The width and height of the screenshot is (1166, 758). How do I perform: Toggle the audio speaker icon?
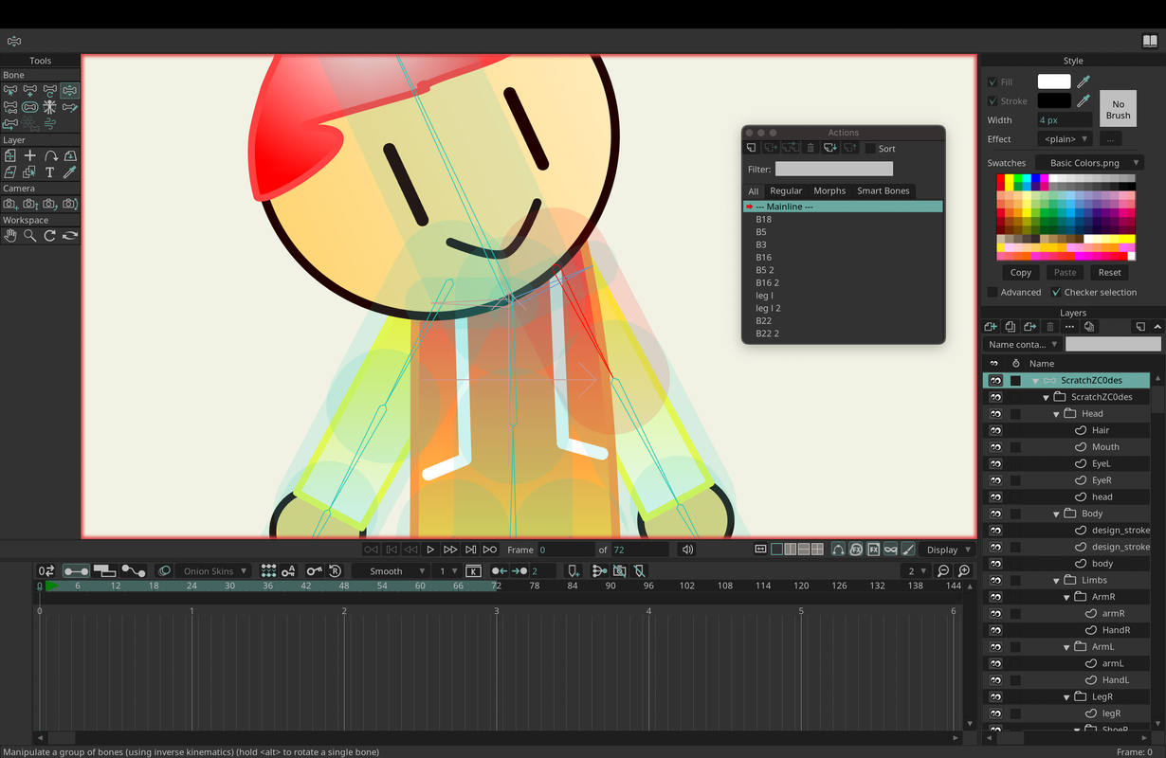point(687,550)
